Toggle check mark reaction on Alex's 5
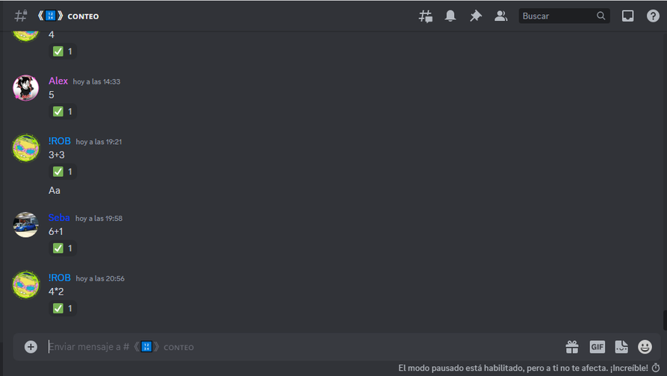Image resolution: width=667 pixels, height=376 pixels. click(63, 112)
